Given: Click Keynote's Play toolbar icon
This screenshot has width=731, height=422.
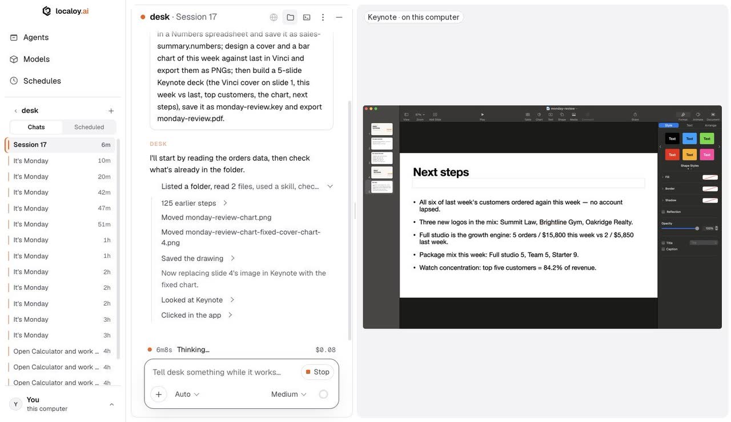Looking at the screenshot, I should (x=482, y=115).
